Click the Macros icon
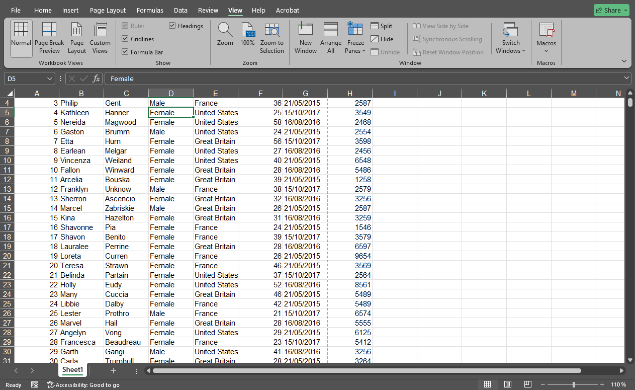635x390 pixels. tap(546, 30)
